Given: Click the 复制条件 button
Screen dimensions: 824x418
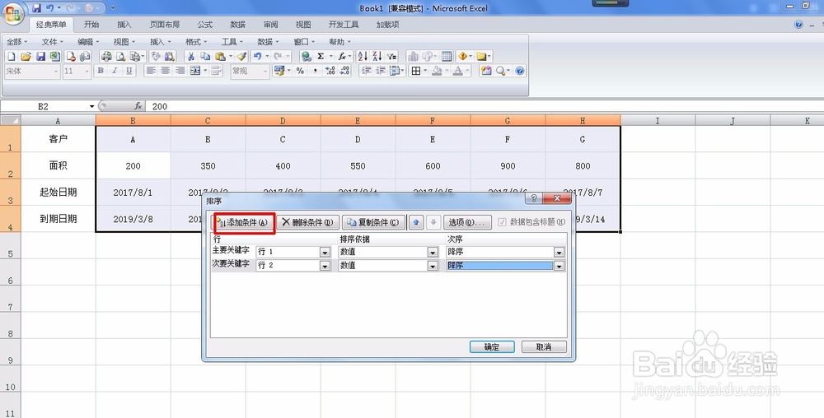Looking at the screenshot, I should click(373, 222).
